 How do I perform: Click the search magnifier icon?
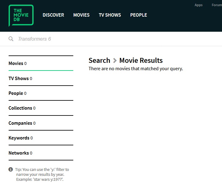click(11, 39)
